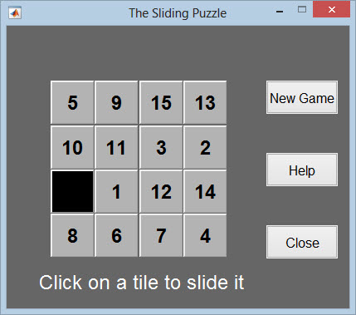
Task: Select tile number 2
Action: (205, 147)
